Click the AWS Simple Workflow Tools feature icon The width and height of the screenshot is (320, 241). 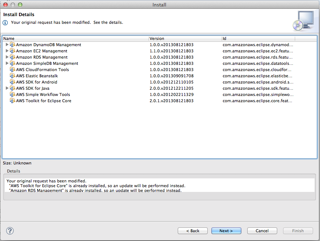pos(12,94)
